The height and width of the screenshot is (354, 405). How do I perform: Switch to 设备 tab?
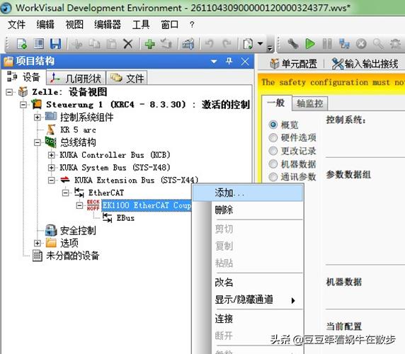tap(23, 77)
